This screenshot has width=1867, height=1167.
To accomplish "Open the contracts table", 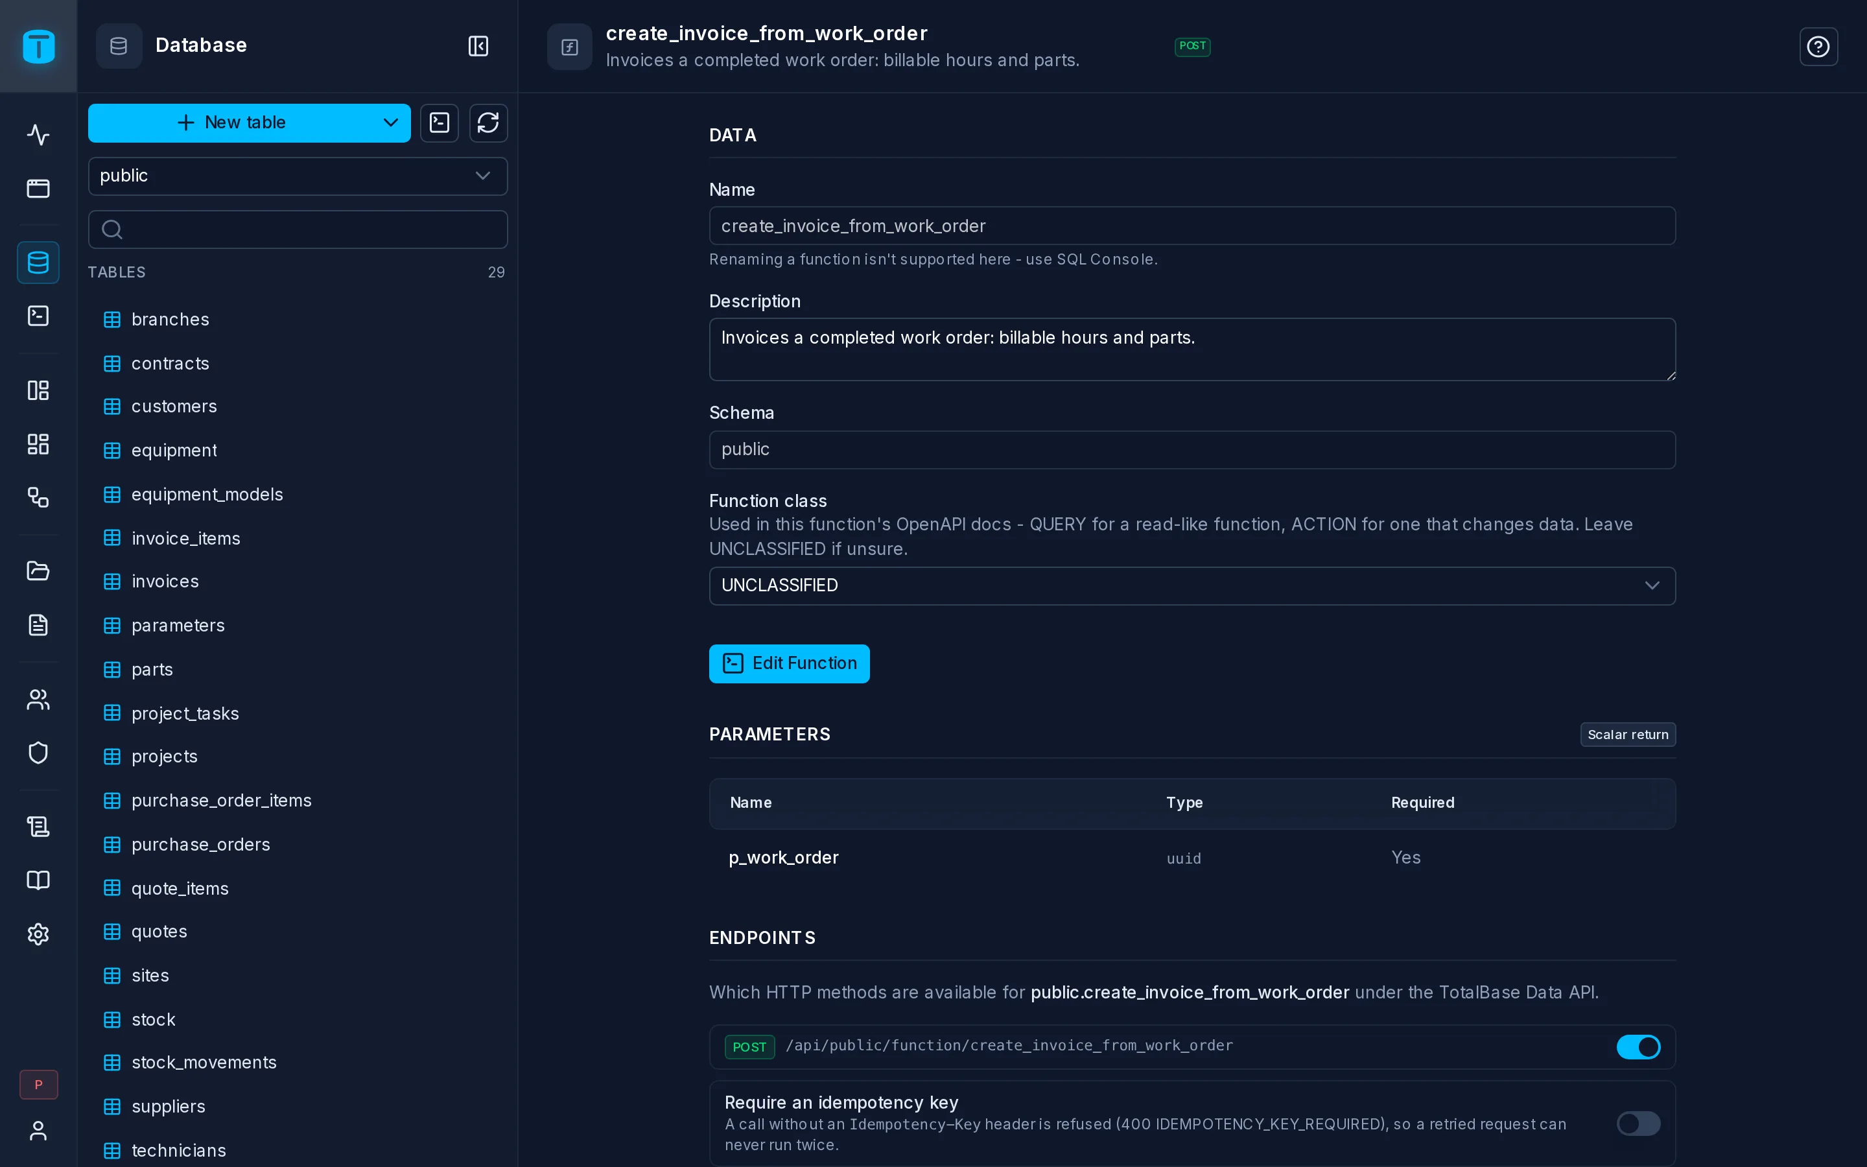I will coord(298,364).
